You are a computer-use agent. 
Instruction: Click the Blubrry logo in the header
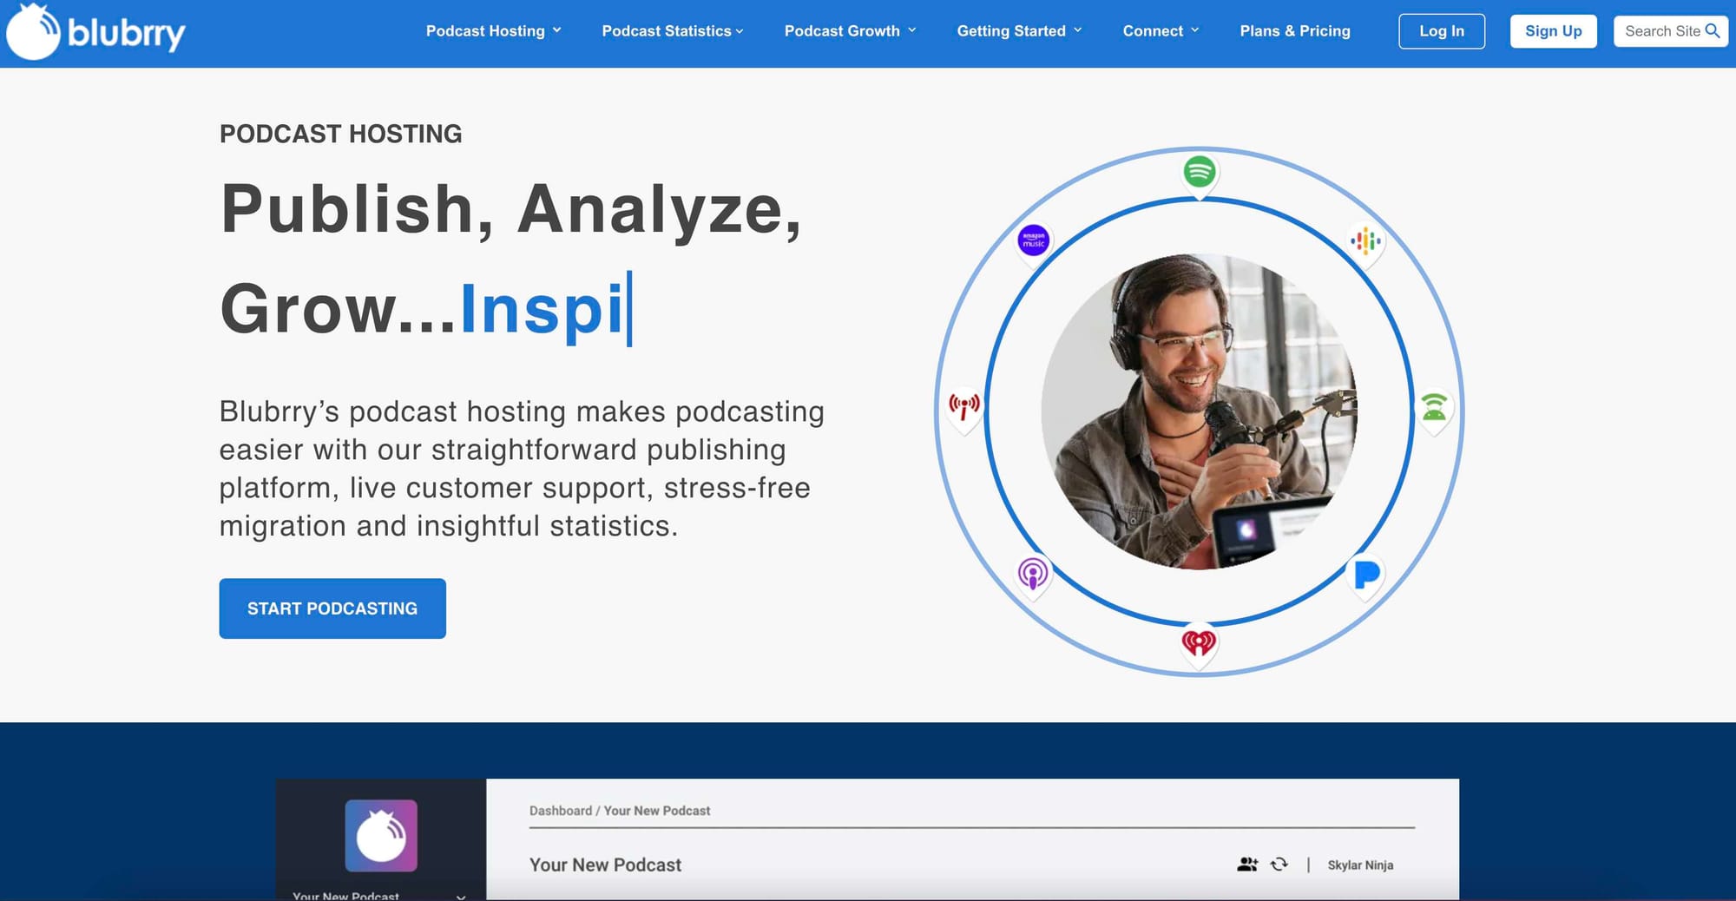tap(95, 31)
